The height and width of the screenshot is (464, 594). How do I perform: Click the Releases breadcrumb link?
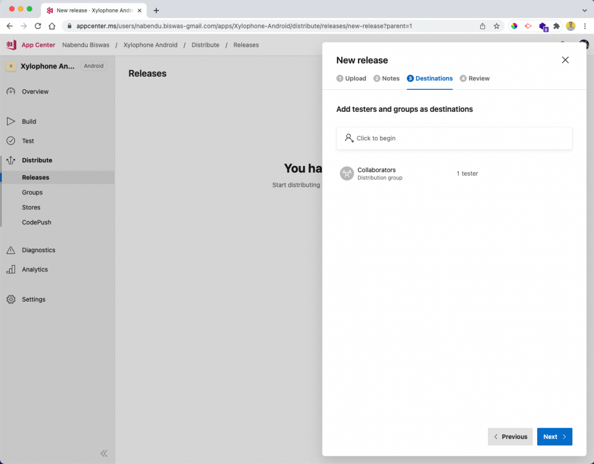click(246, 45)
